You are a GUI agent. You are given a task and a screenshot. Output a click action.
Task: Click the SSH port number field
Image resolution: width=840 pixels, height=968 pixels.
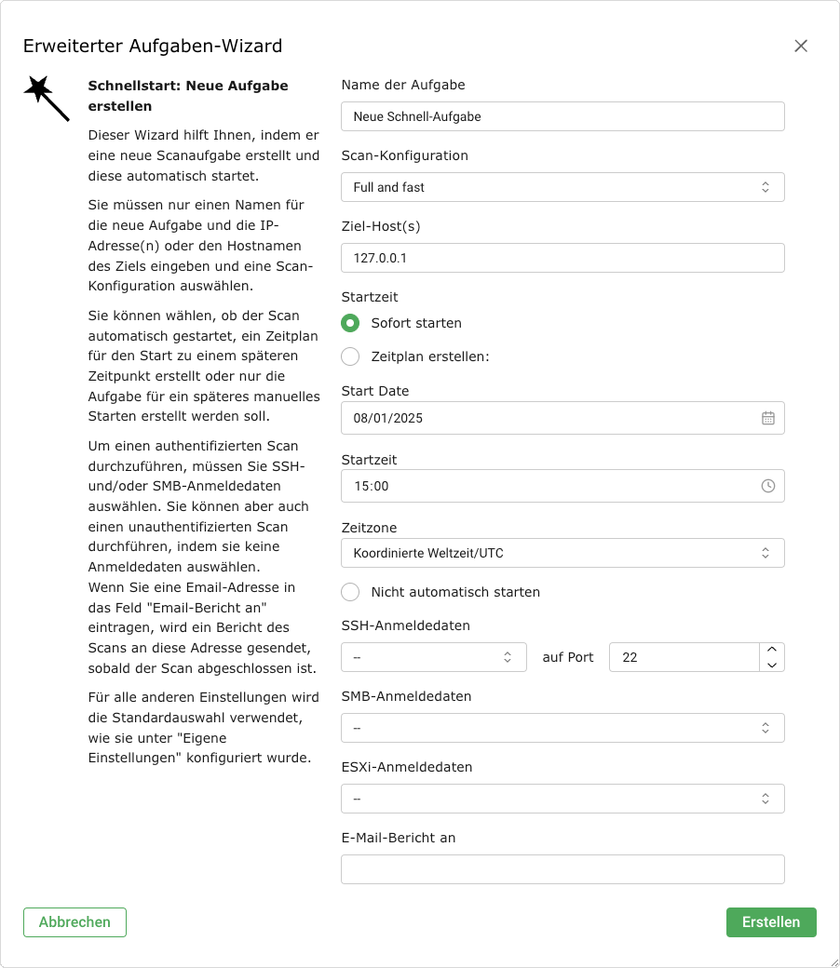pos(684,657)
